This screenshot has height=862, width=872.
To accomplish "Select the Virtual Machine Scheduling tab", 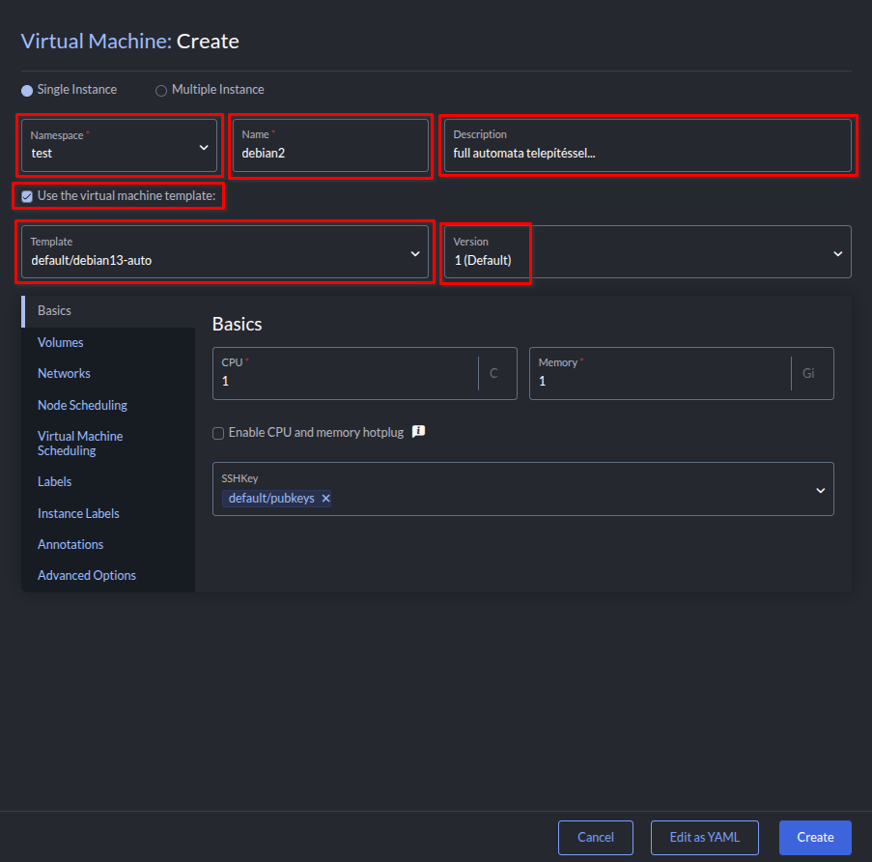I will [80, 444].
